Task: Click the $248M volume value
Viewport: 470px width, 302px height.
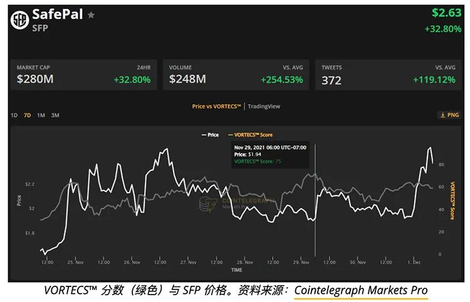Action: pyautogui.click(x=187, y=79)
